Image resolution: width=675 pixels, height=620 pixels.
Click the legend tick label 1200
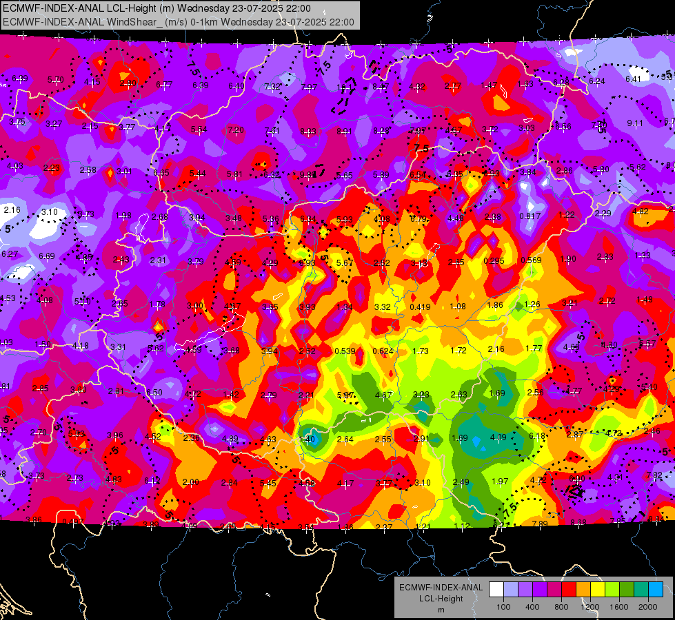coord(590,607)
